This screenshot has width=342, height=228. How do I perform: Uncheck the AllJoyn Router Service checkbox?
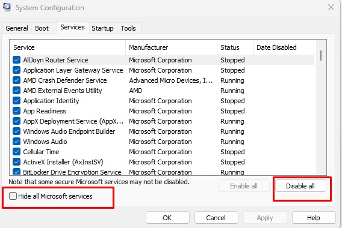pyautogui.click(x=17, y=60)
